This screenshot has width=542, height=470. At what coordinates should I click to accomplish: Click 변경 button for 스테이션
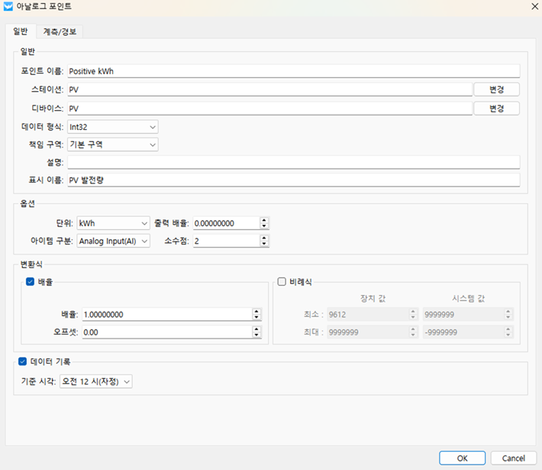click(x=496, y=89)
